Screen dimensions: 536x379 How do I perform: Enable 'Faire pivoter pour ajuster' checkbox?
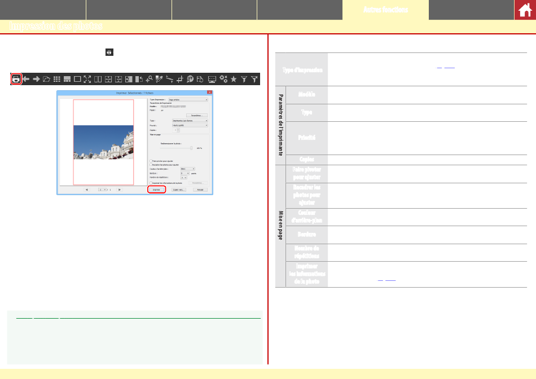point(151,161)
